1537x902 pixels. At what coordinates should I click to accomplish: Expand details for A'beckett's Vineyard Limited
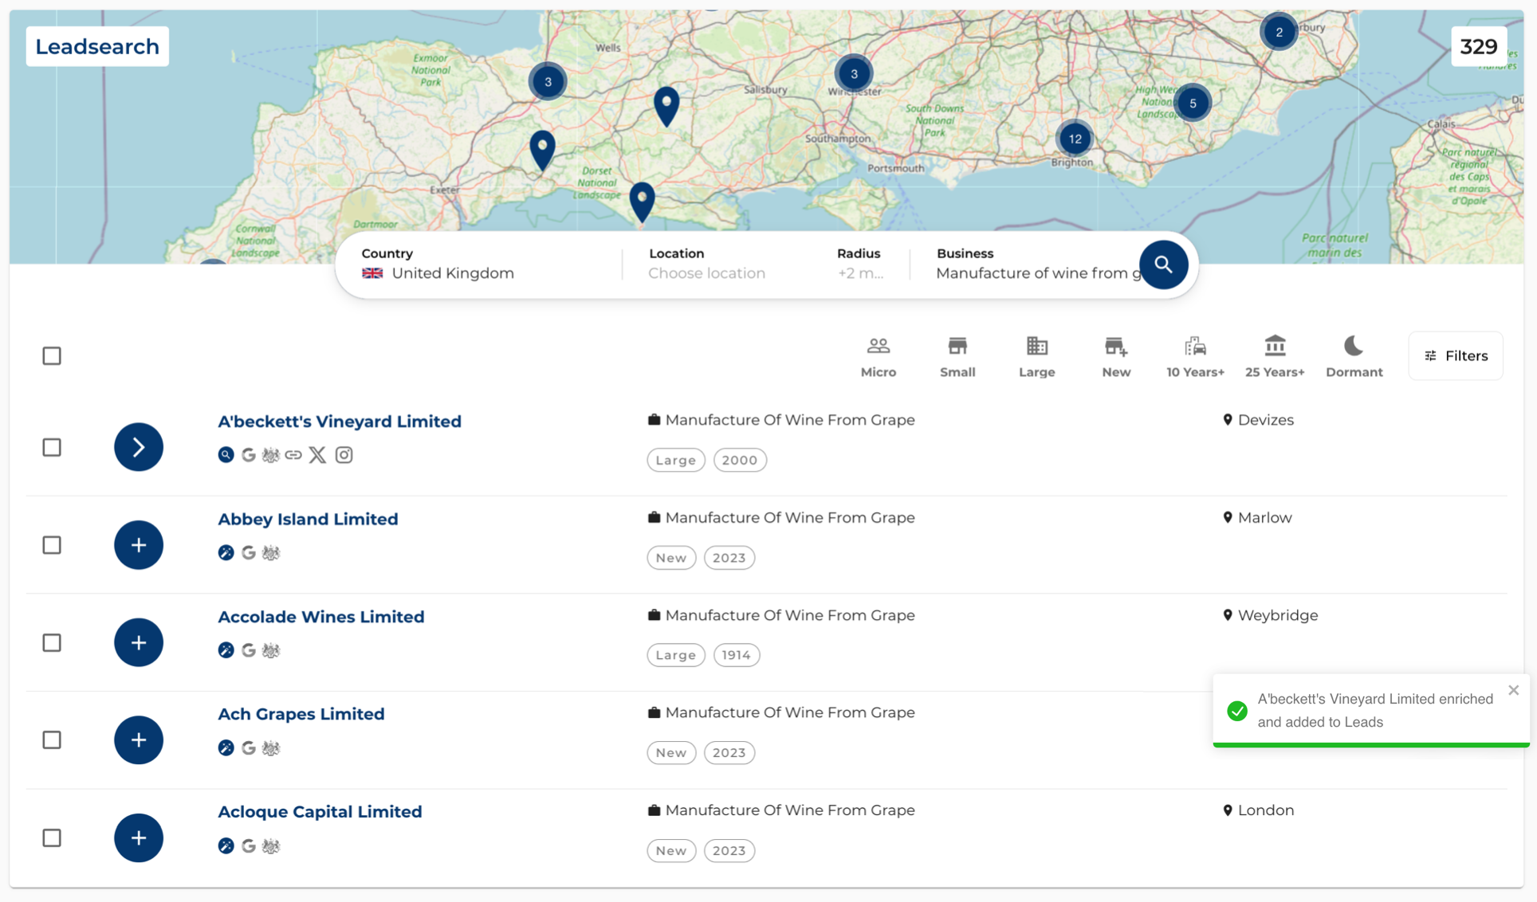pyautogui.click(x=139, y=447)
